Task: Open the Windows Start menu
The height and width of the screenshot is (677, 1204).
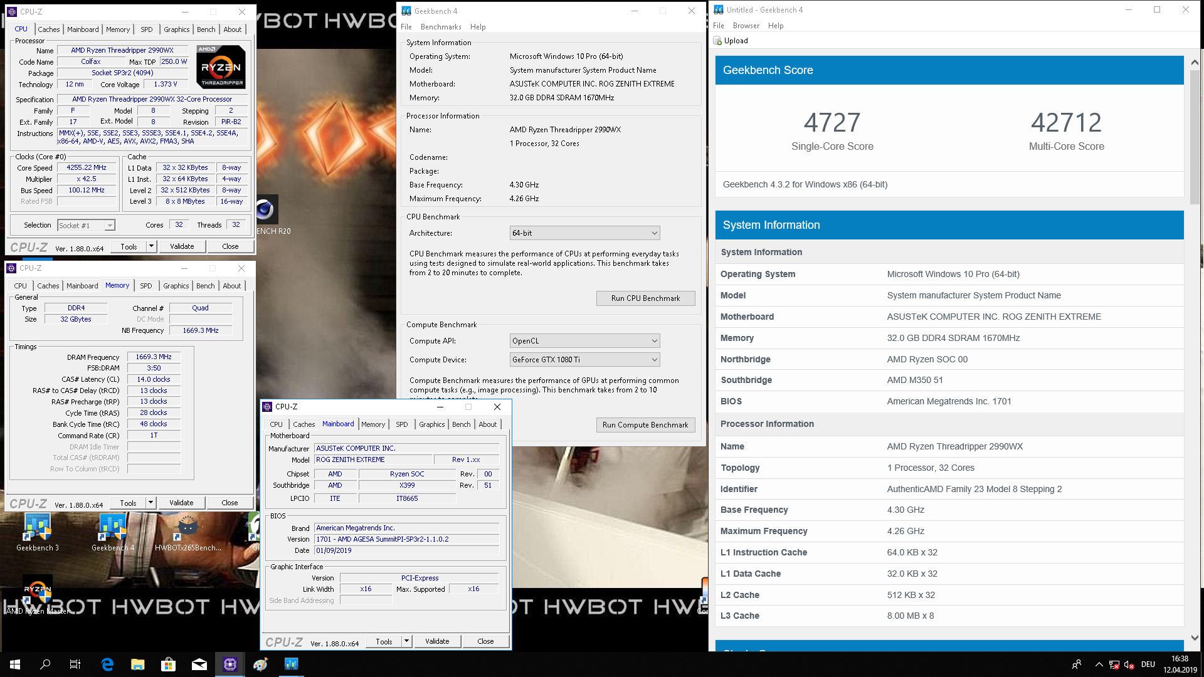Action: point(15,664)
